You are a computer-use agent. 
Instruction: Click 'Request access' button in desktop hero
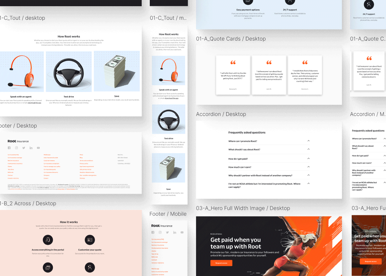[221, 263]
